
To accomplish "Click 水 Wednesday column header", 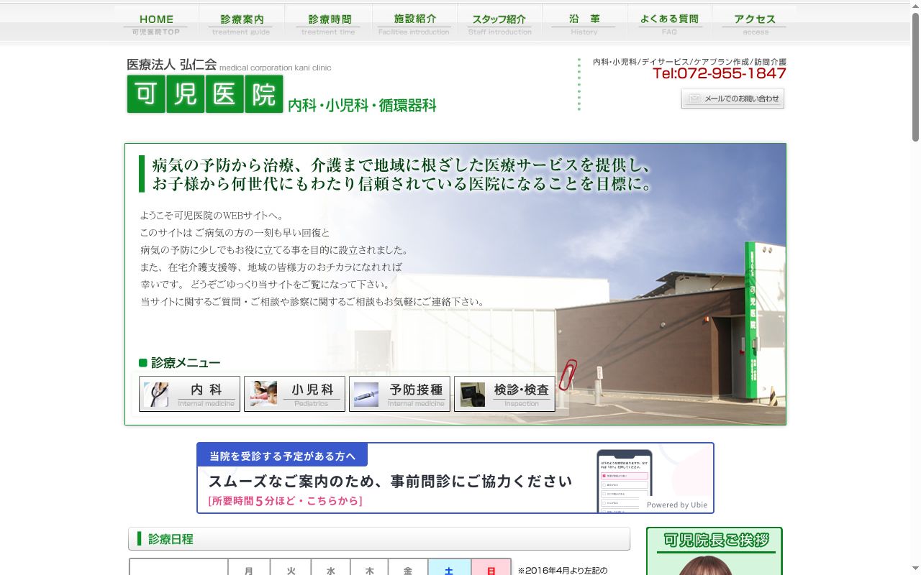I will click(x=331, y=567).
